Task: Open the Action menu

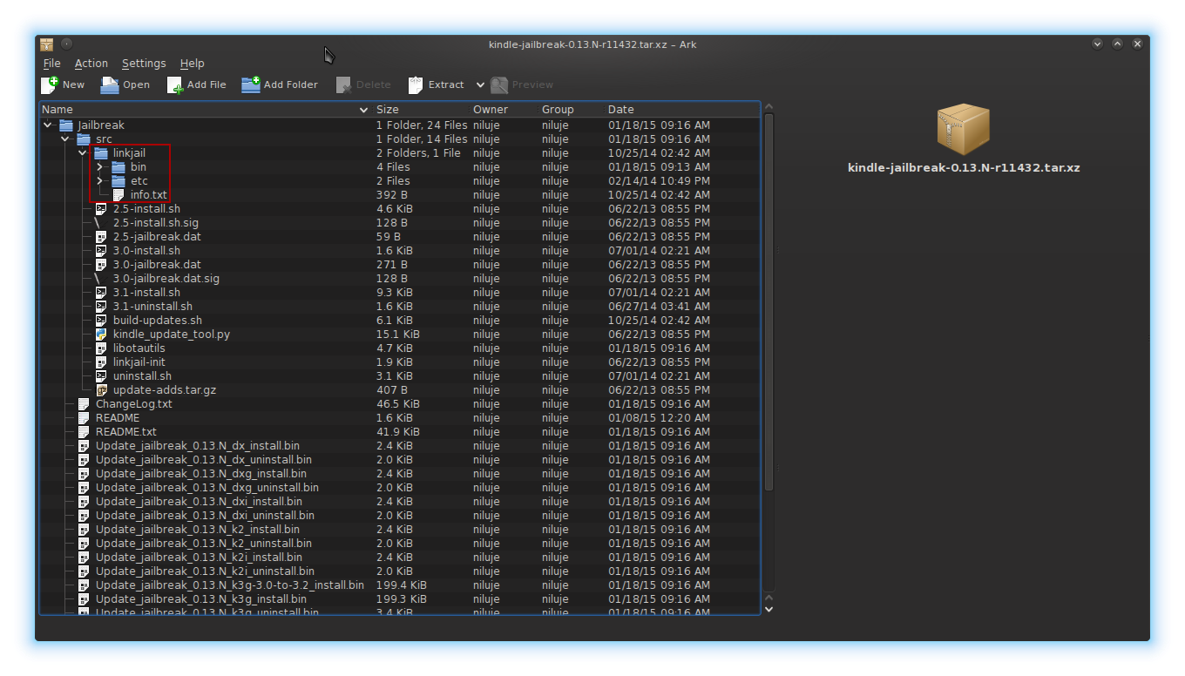Action: tap(91, 64)
